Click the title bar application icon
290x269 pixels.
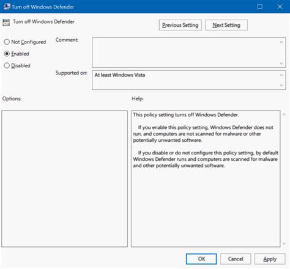(7, 7)
